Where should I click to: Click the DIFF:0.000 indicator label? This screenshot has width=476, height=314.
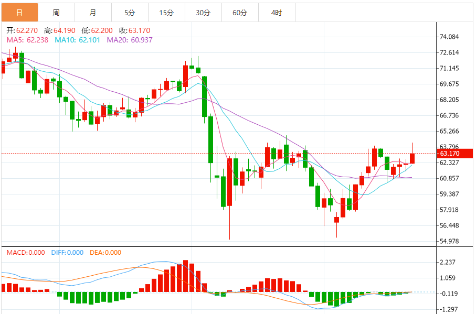(x=67, y=253)
